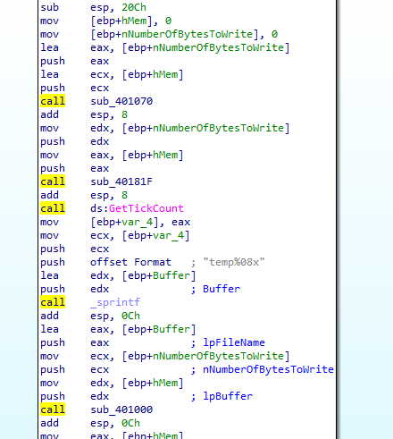Click the '; nNumberOfBytesToWrite' comment
Viewport: 393px width, 439px height.
click(263, 369)
